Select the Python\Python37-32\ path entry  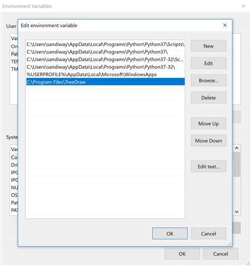click(105, 67)
